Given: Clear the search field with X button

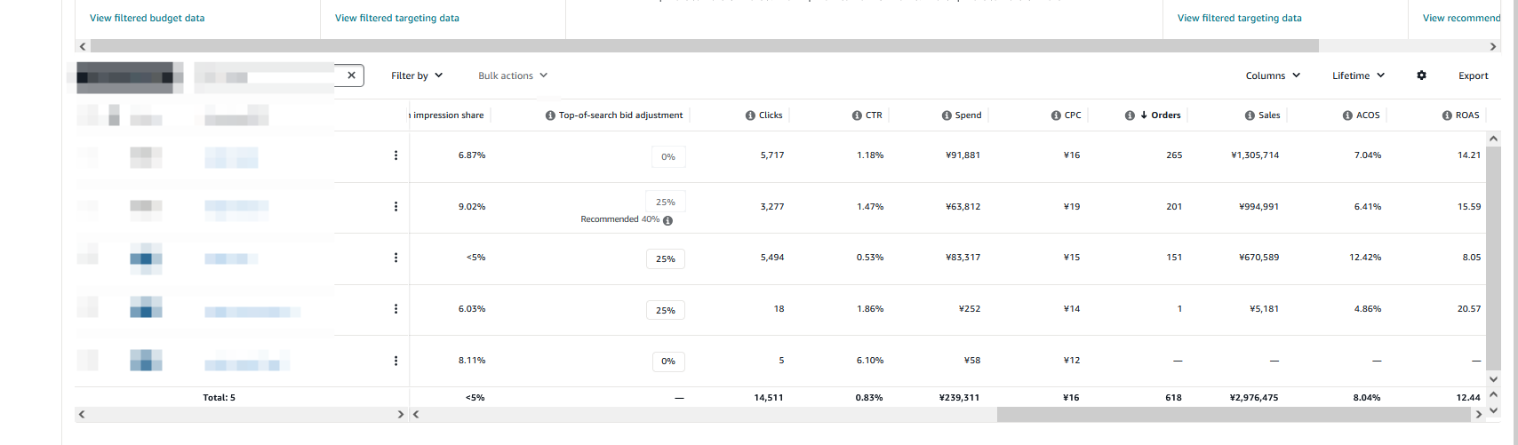Looking at the screenshot, I should click(x=351, y=75).
